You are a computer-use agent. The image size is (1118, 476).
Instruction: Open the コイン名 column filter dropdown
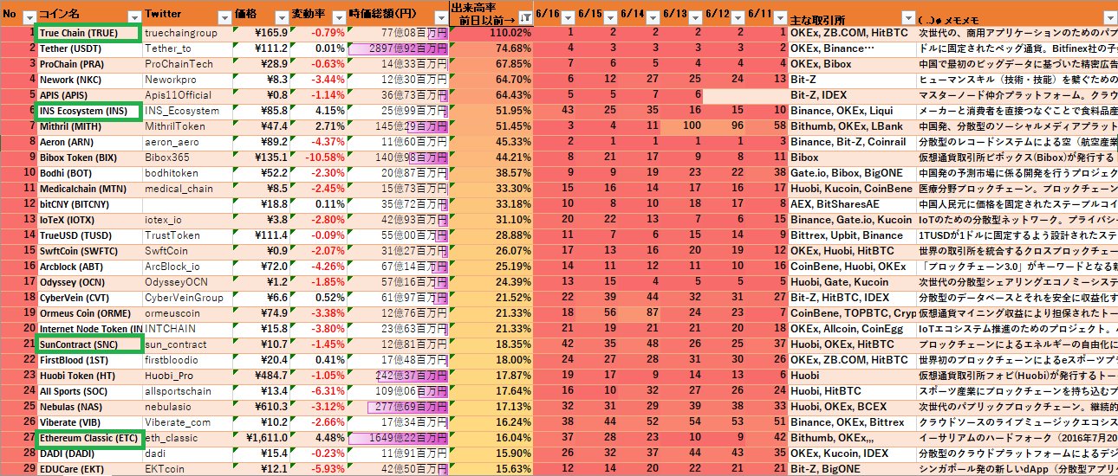pos(133,17)
